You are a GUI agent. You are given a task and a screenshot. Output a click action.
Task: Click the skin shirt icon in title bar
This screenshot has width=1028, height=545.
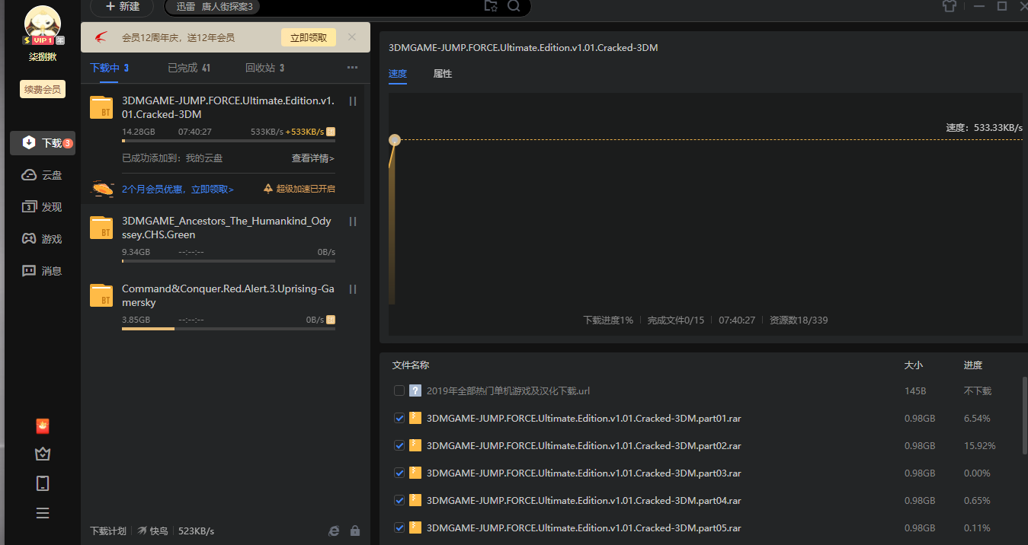[x=949, y=6]
